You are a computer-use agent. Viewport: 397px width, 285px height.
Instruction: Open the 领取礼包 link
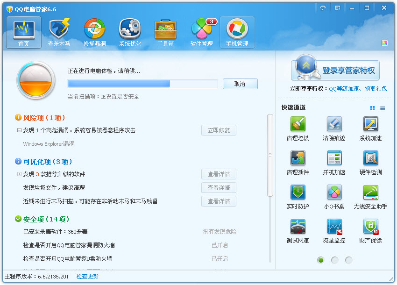pos(376,89)
